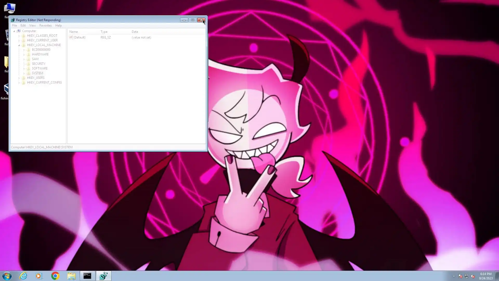Select the (Default) registry value entry
This screenshot has width=499, height=281.
pos(79,37)
